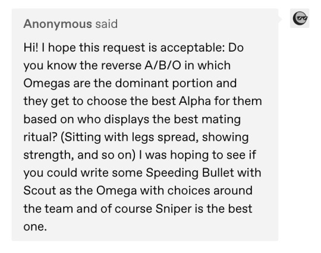This screenshot has height=253, width=321.
Task: Click the word "said" beside Anonymous
Action: pos(106,24)
